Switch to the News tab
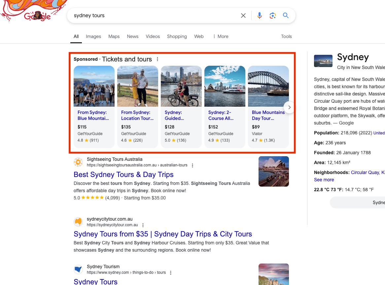Viewport: 385px width, 285px height. pyautogui.click(x=133, y=36)
